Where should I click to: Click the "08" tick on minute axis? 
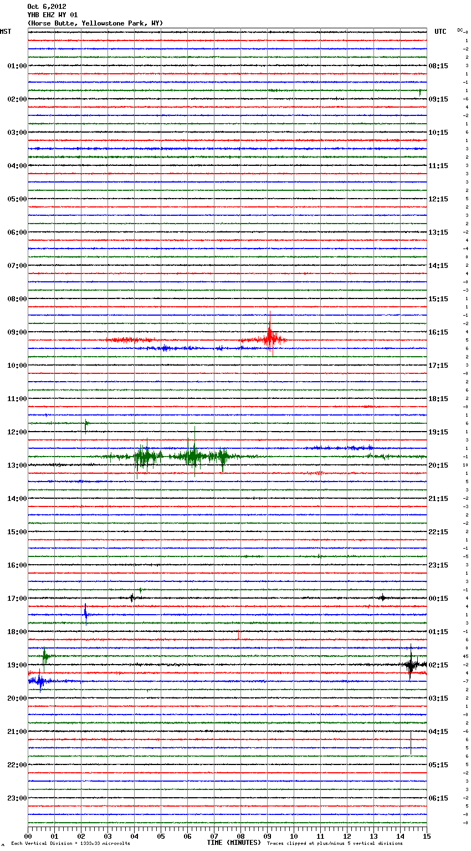tap(240, 836)
